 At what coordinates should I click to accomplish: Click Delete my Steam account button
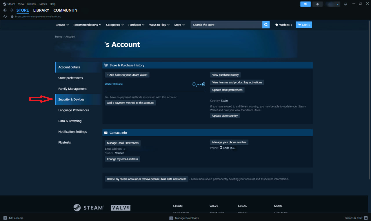(x=147, y=179)
